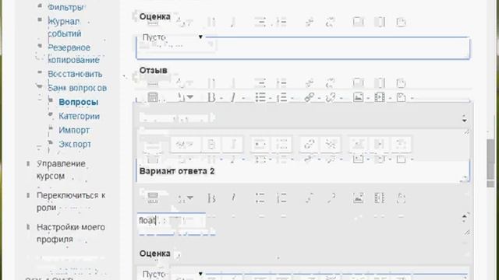Insert image in the float answer editor
The width and height of the screenshot is (499, 280).
pyautogui.click(x=358, y=198)
